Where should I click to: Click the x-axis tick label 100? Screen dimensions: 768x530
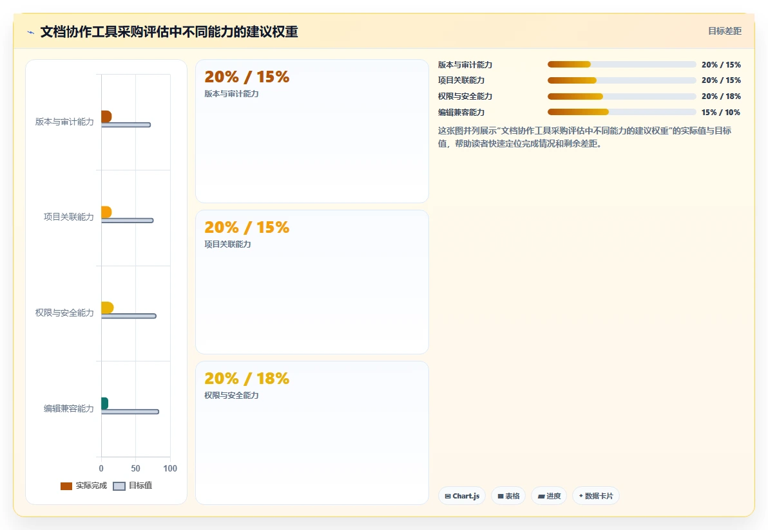tap(170, 468)
